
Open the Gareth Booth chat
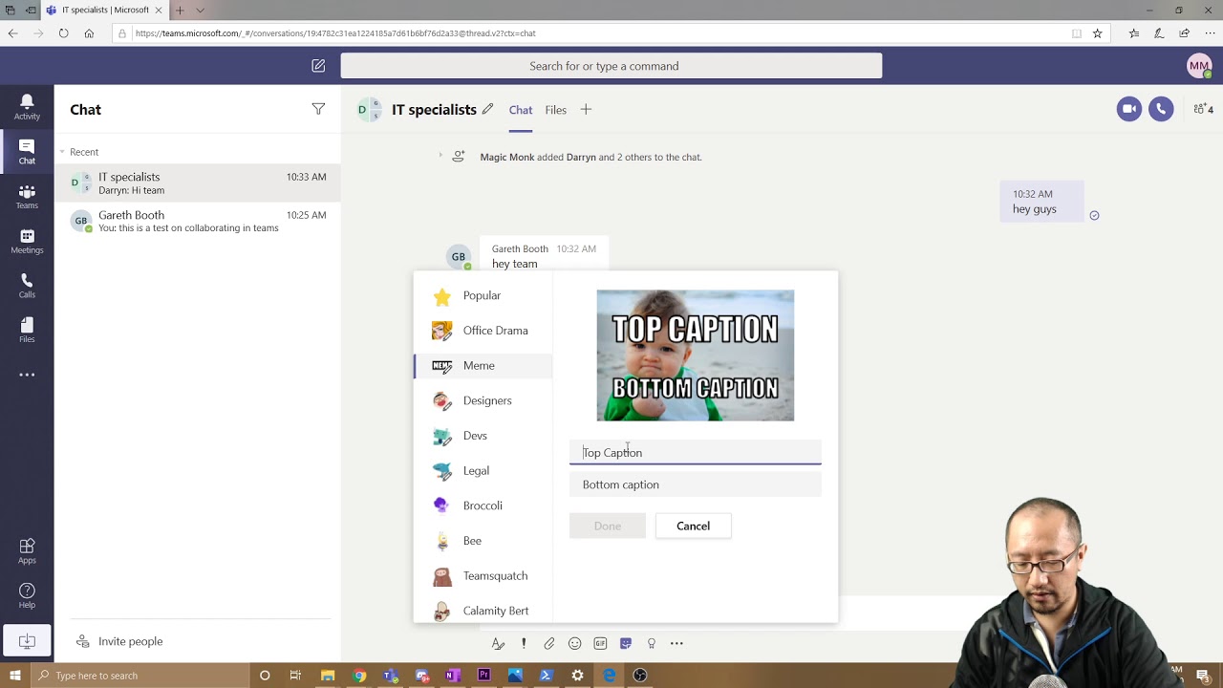pos(198,221)
